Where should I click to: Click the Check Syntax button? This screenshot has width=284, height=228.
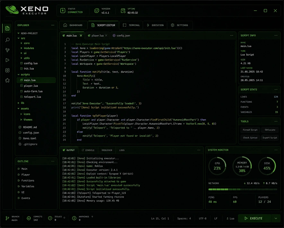pos(250,138)
